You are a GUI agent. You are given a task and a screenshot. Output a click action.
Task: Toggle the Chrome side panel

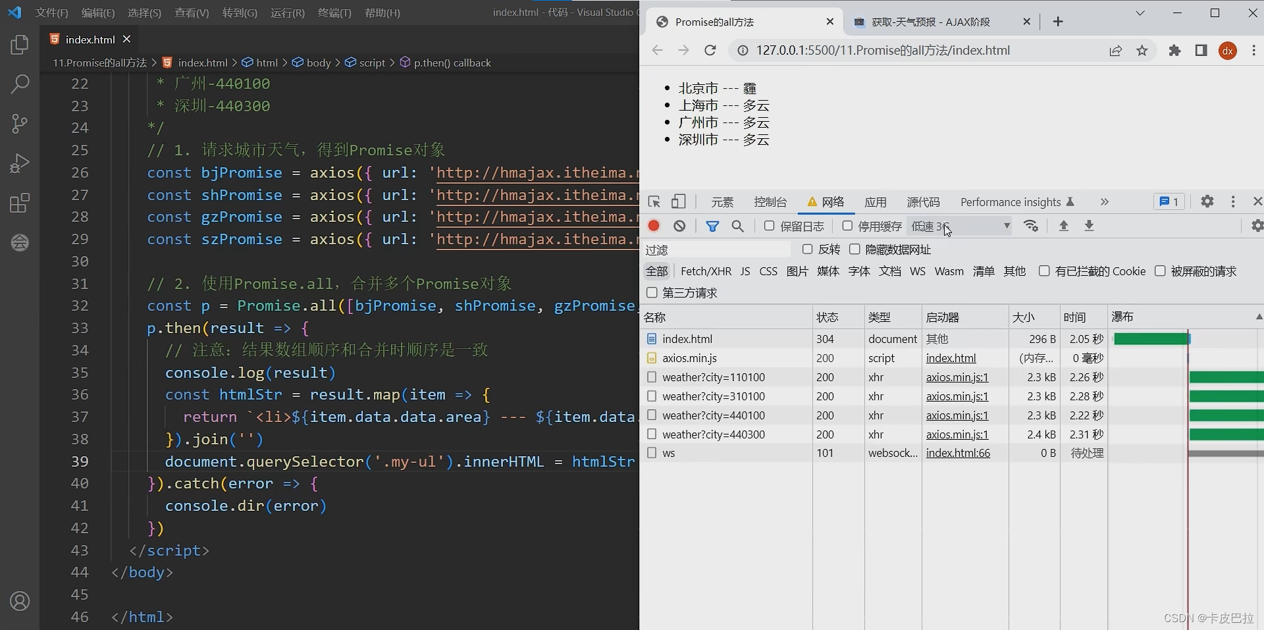(x=1201, y=51)
